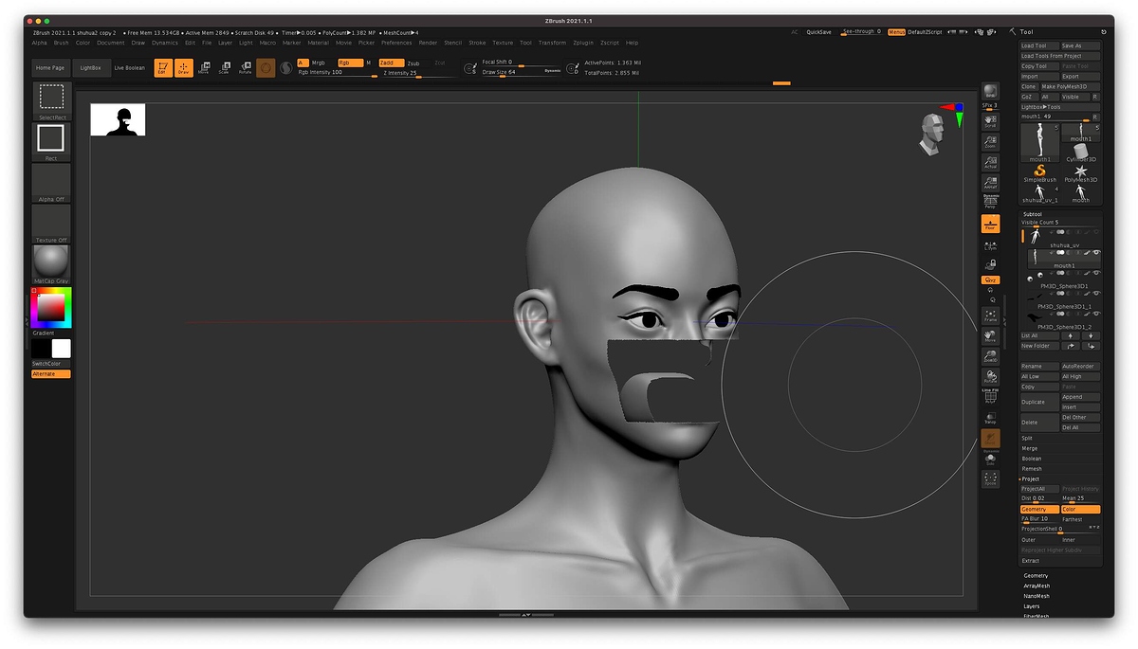Enable the Mrgb channel button

coord(318,63)
